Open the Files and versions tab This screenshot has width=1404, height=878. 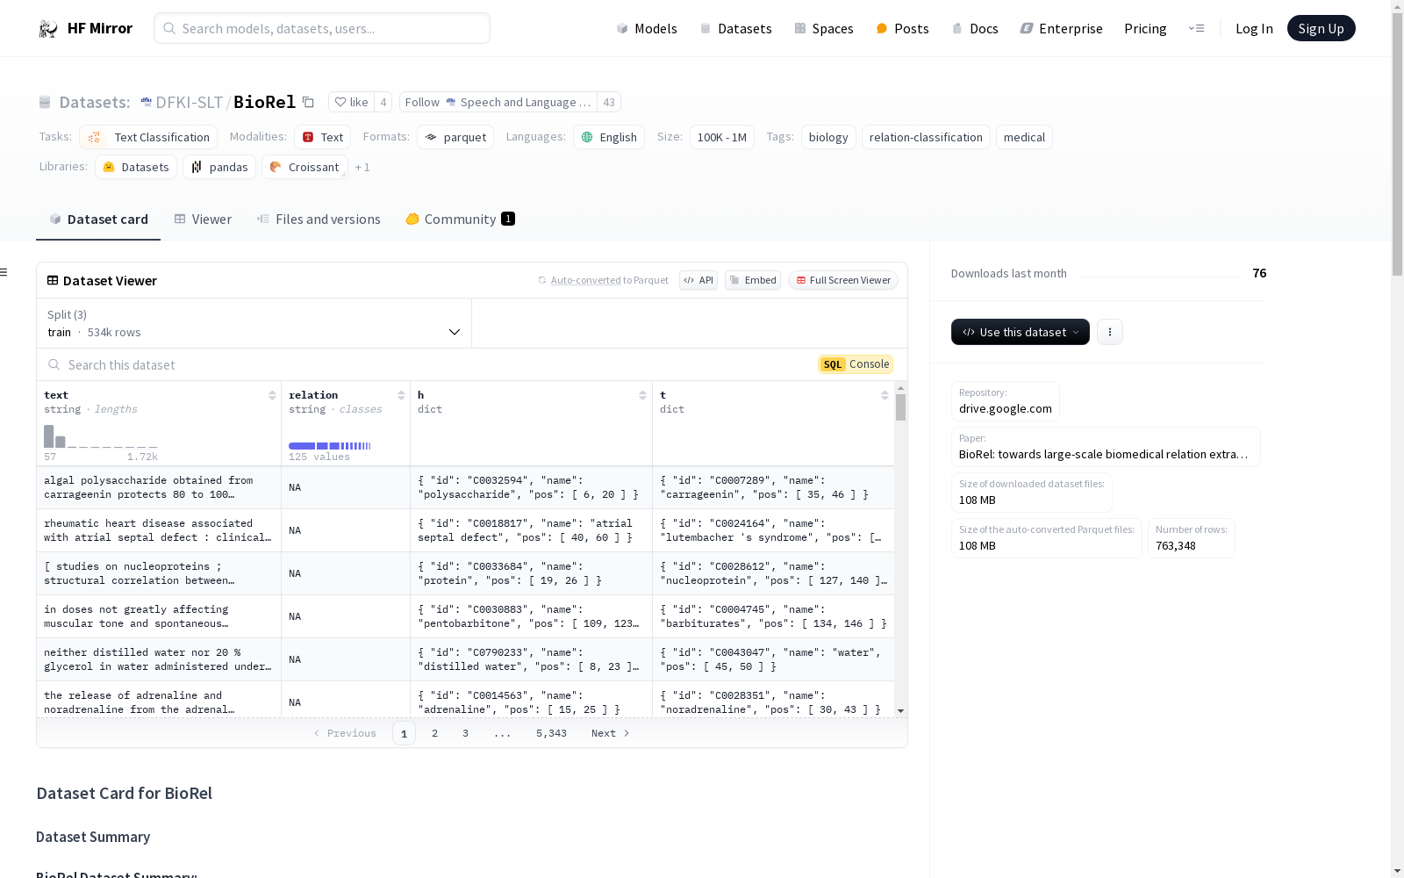tap(319, 219)
